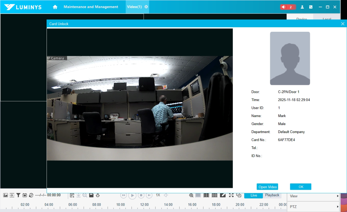
Task: Click the filter funnel icon
Action: [18, 195]
